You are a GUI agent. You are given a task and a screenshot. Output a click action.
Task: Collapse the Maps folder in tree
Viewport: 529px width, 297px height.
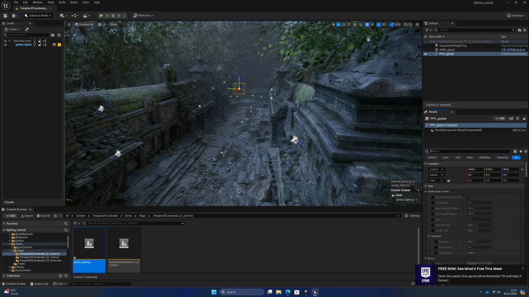(12, 251)
